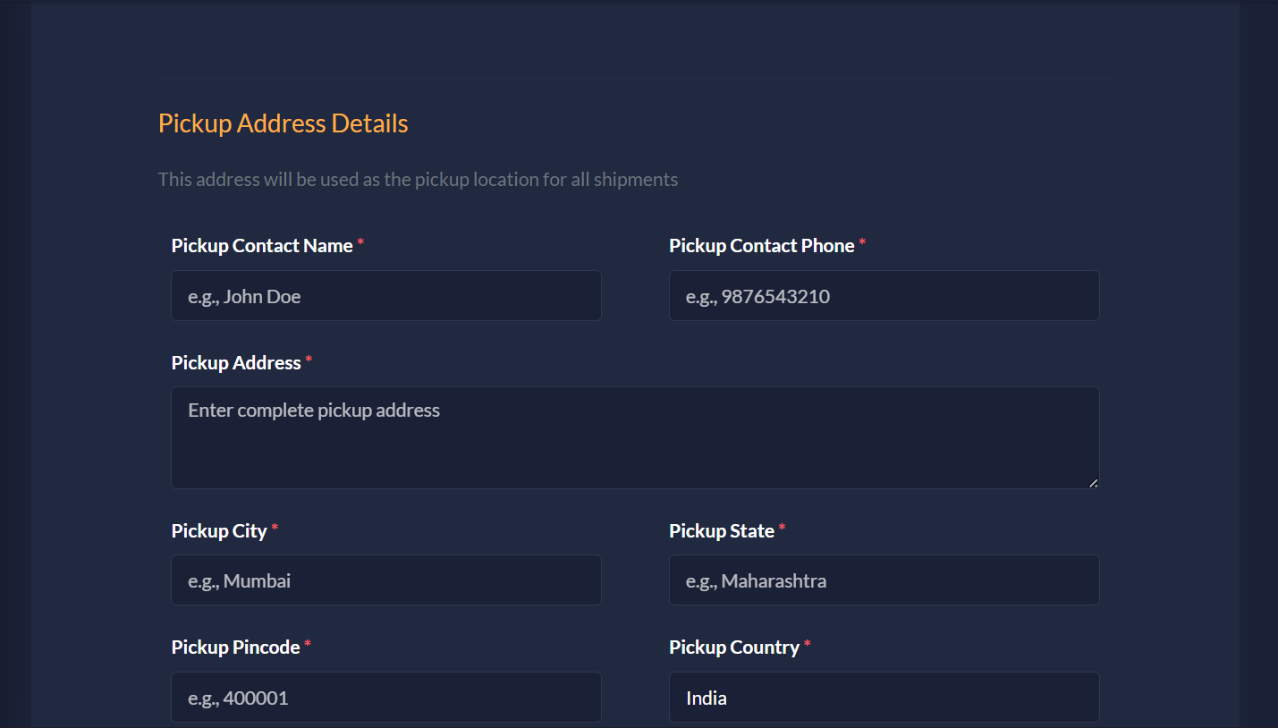Select the Pickup City label
The image size is (1278, 728).
point(217,530)
